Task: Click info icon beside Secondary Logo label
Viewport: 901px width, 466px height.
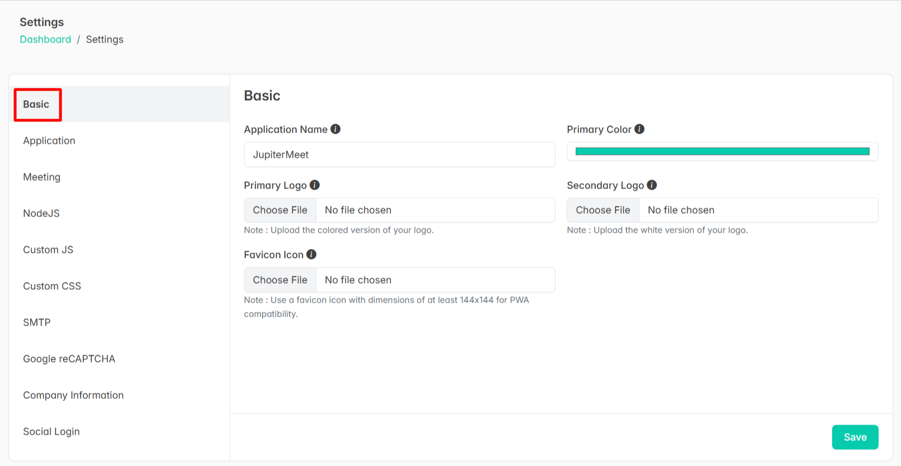Action: [652, 185]
